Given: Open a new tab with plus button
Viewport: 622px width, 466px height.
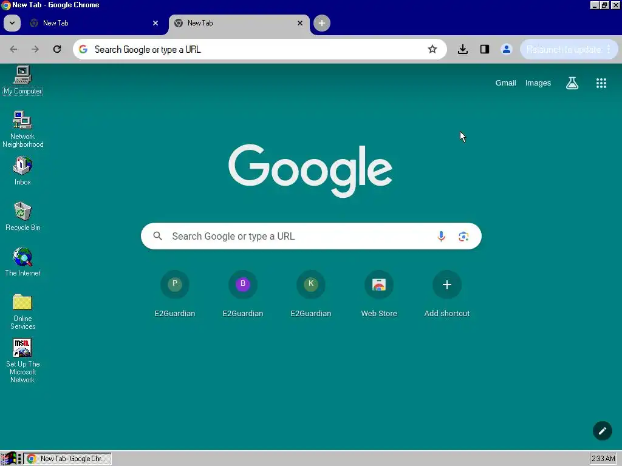Looking at the screenshot, I should click(322, 23).
